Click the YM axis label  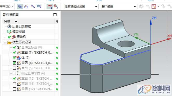click(x=136, y=35)
